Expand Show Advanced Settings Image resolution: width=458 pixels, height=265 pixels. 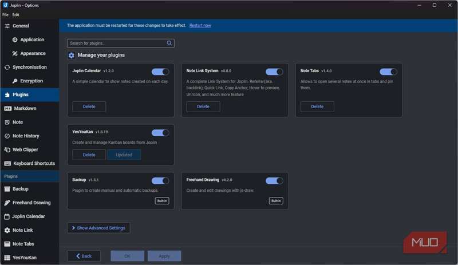tap(98, 228)
